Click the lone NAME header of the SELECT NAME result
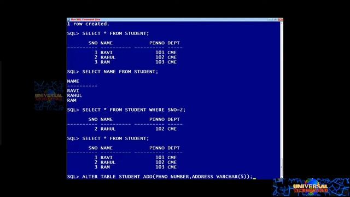350x197 pixels. [x=73, y=82]
